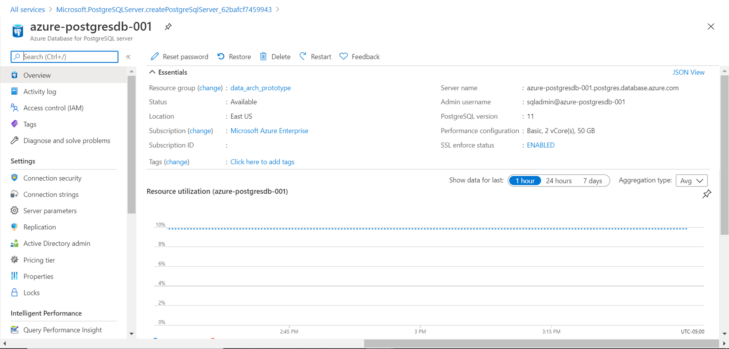The height and width of the screenshot is (349, 729).
Task: Click the server name value text
Action: click(x=603, y=88)
